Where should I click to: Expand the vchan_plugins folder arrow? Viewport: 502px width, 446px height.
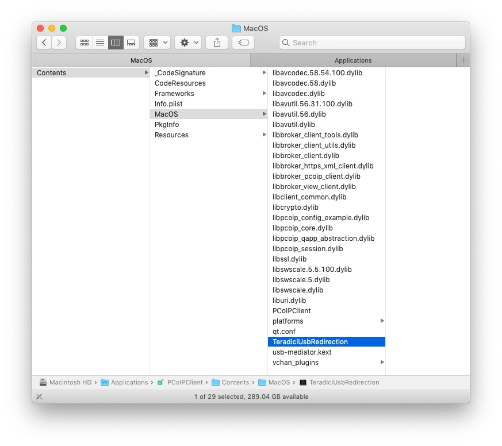(382, 362)
